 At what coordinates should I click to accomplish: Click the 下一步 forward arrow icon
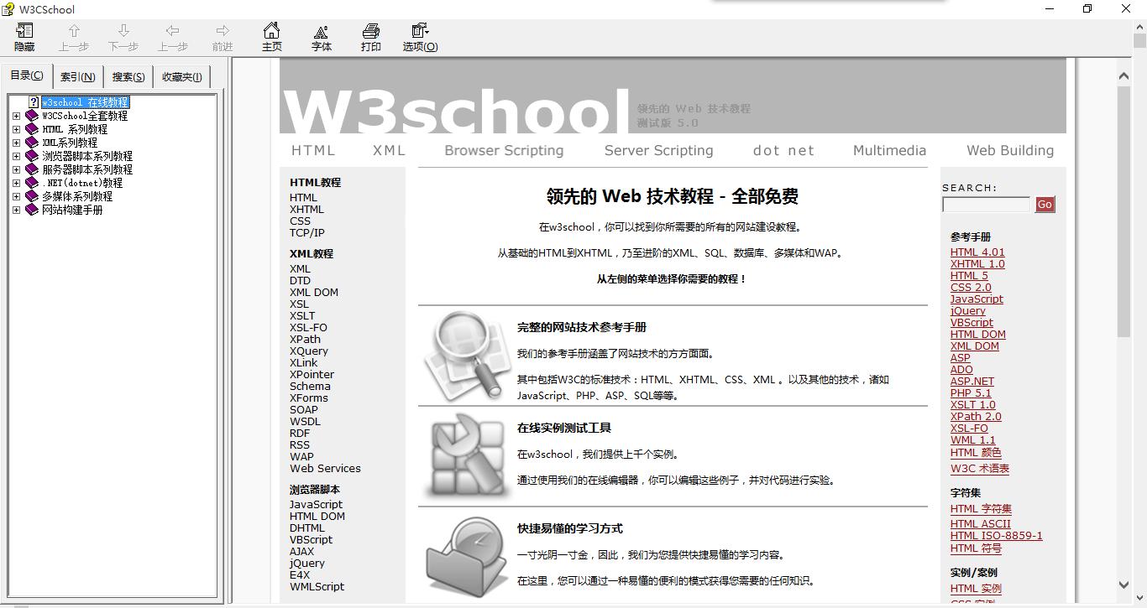(123, 36)
